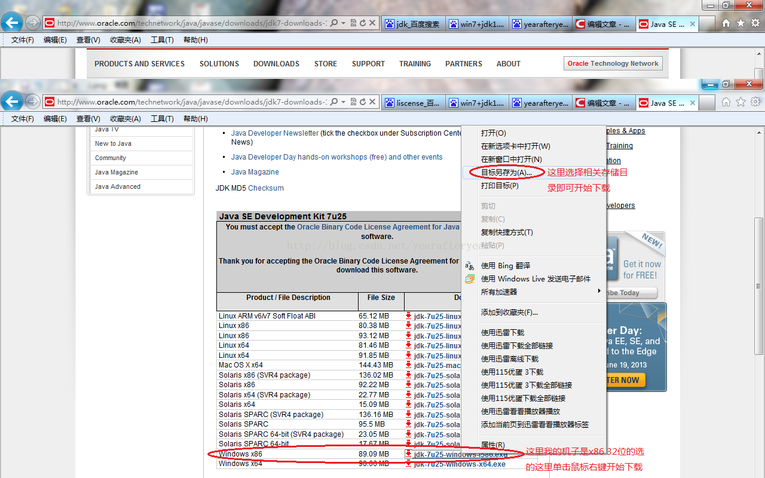
Task: Click the '144.43 MB' file size cell
Action: point(376,365)
